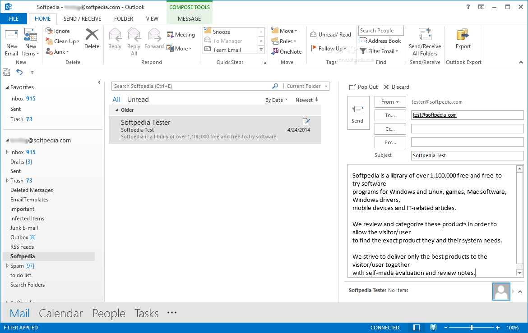Screen dimensions: 528x333
Task: Open the Follow Up flag menu
Action: point(329,48)
